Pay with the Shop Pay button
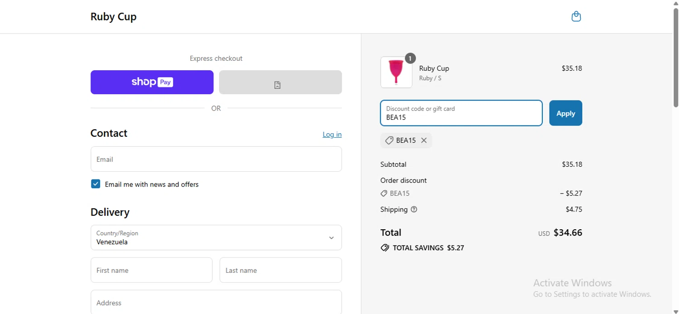Image resolution: width=679 pixels, height=314 pixels. 152,82
